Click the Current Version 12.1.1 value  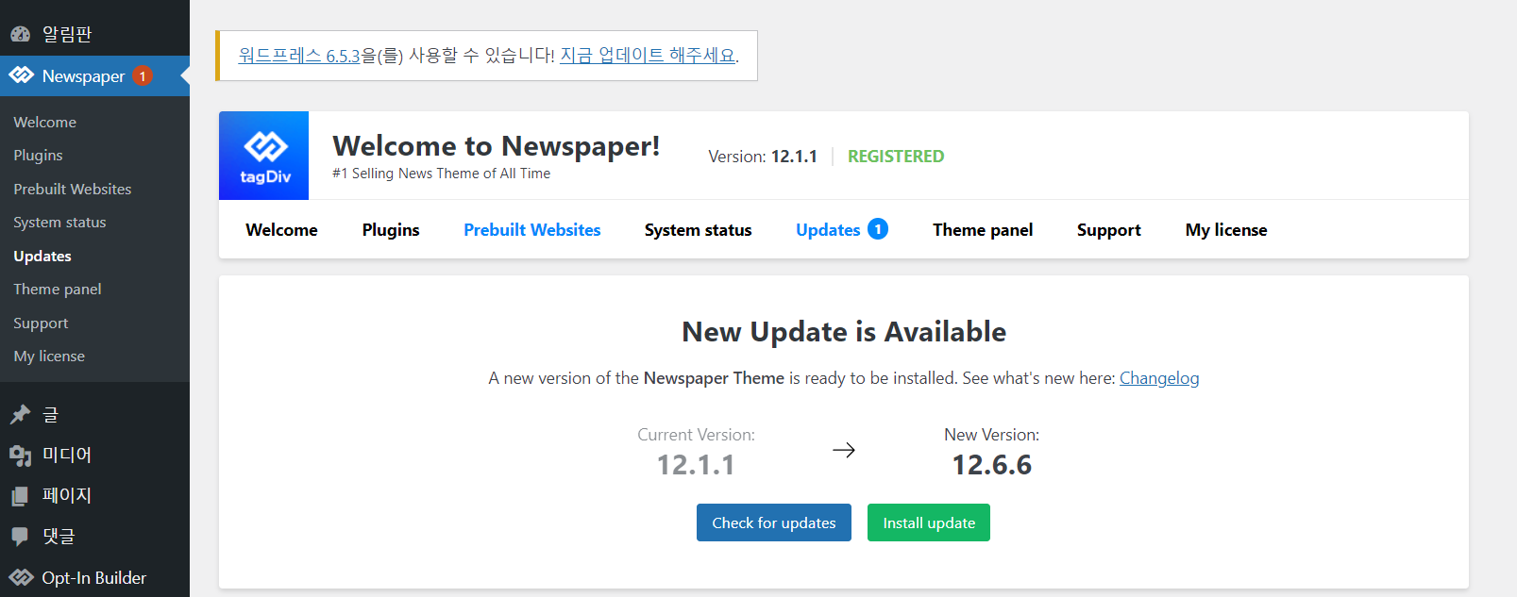pos(696,464)
